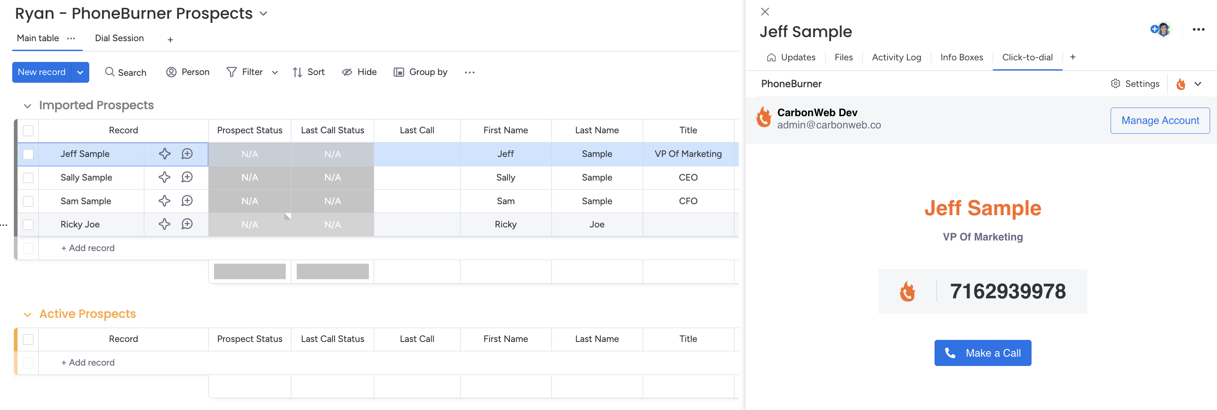This screenshot has width=1217, height=410.
Task: Open the update conversation icon for Ricky Joe
Action: (x=187, y=225)
